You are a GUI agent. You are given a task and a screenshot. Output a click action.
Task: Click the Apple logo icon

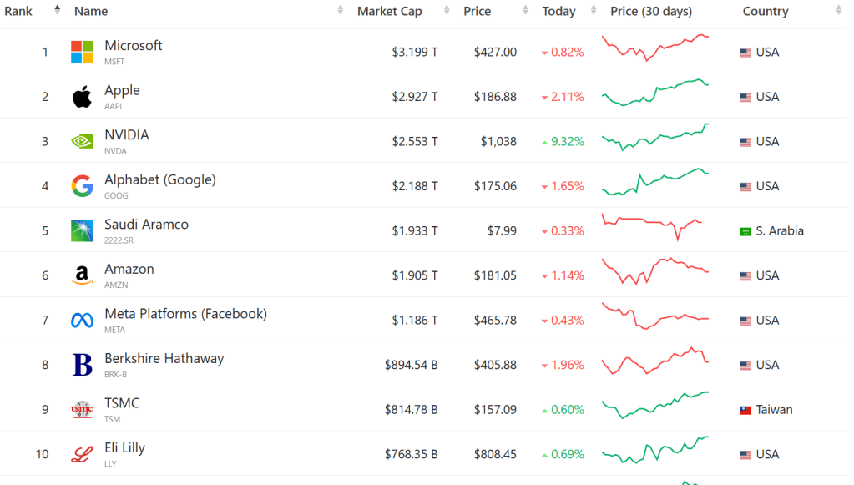pyautogui.click(x=82, y=97)
